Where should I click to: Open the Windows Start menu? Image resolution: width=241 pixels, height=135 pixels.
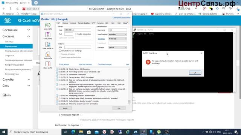[x=4, y=132]
